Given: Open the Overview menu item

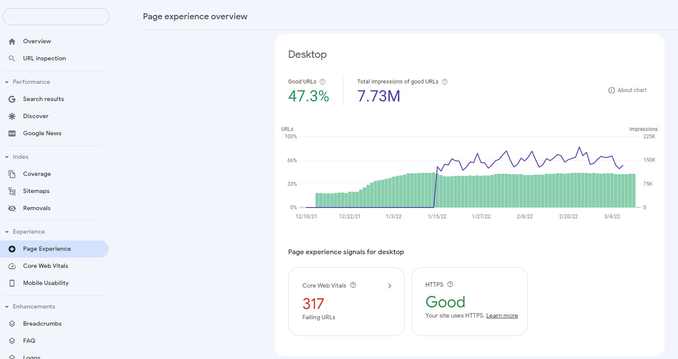Looking at the screenshot, I should pyautogui.click(x=54, y=42).
